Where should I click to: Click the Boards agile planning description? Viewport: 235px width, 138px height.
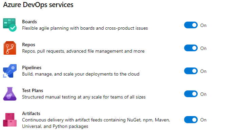85,28
